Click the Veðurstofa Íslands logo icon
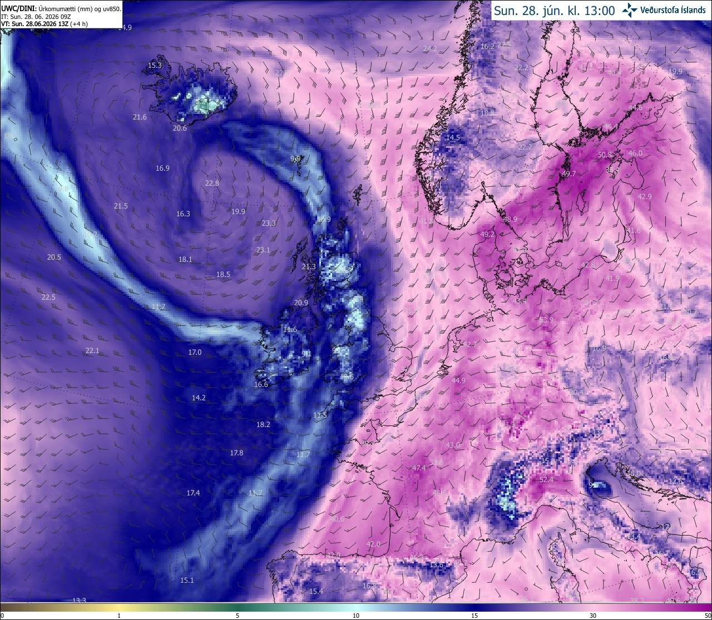Image resolution: width=712 pixels, height=620 pixels. pos(630,9)
